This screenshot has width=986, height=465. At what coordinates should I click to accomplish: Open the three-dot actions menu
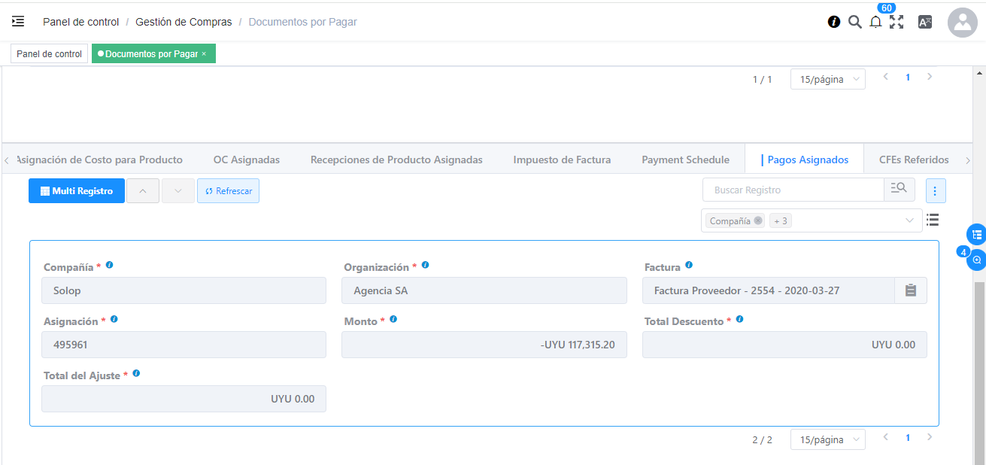(x=935, y=191)
